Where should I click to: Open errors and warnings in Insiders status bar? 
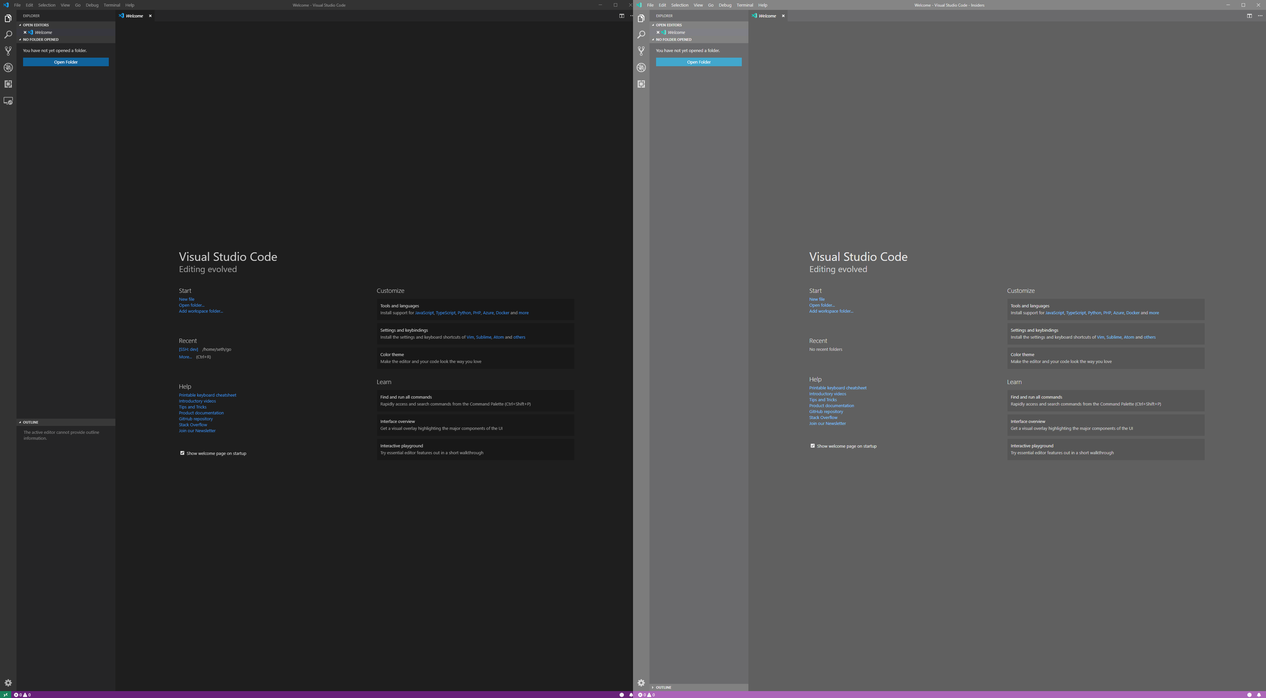pyautogui.click(x=646, y=695)
